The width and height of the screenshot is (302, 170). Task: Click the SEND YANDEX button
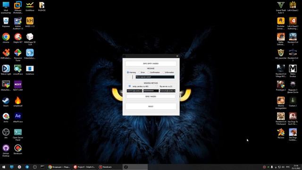(151, 96)
